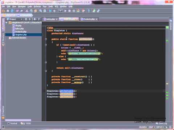Click the green toolbar icon after Help

[x=94, y=11]
